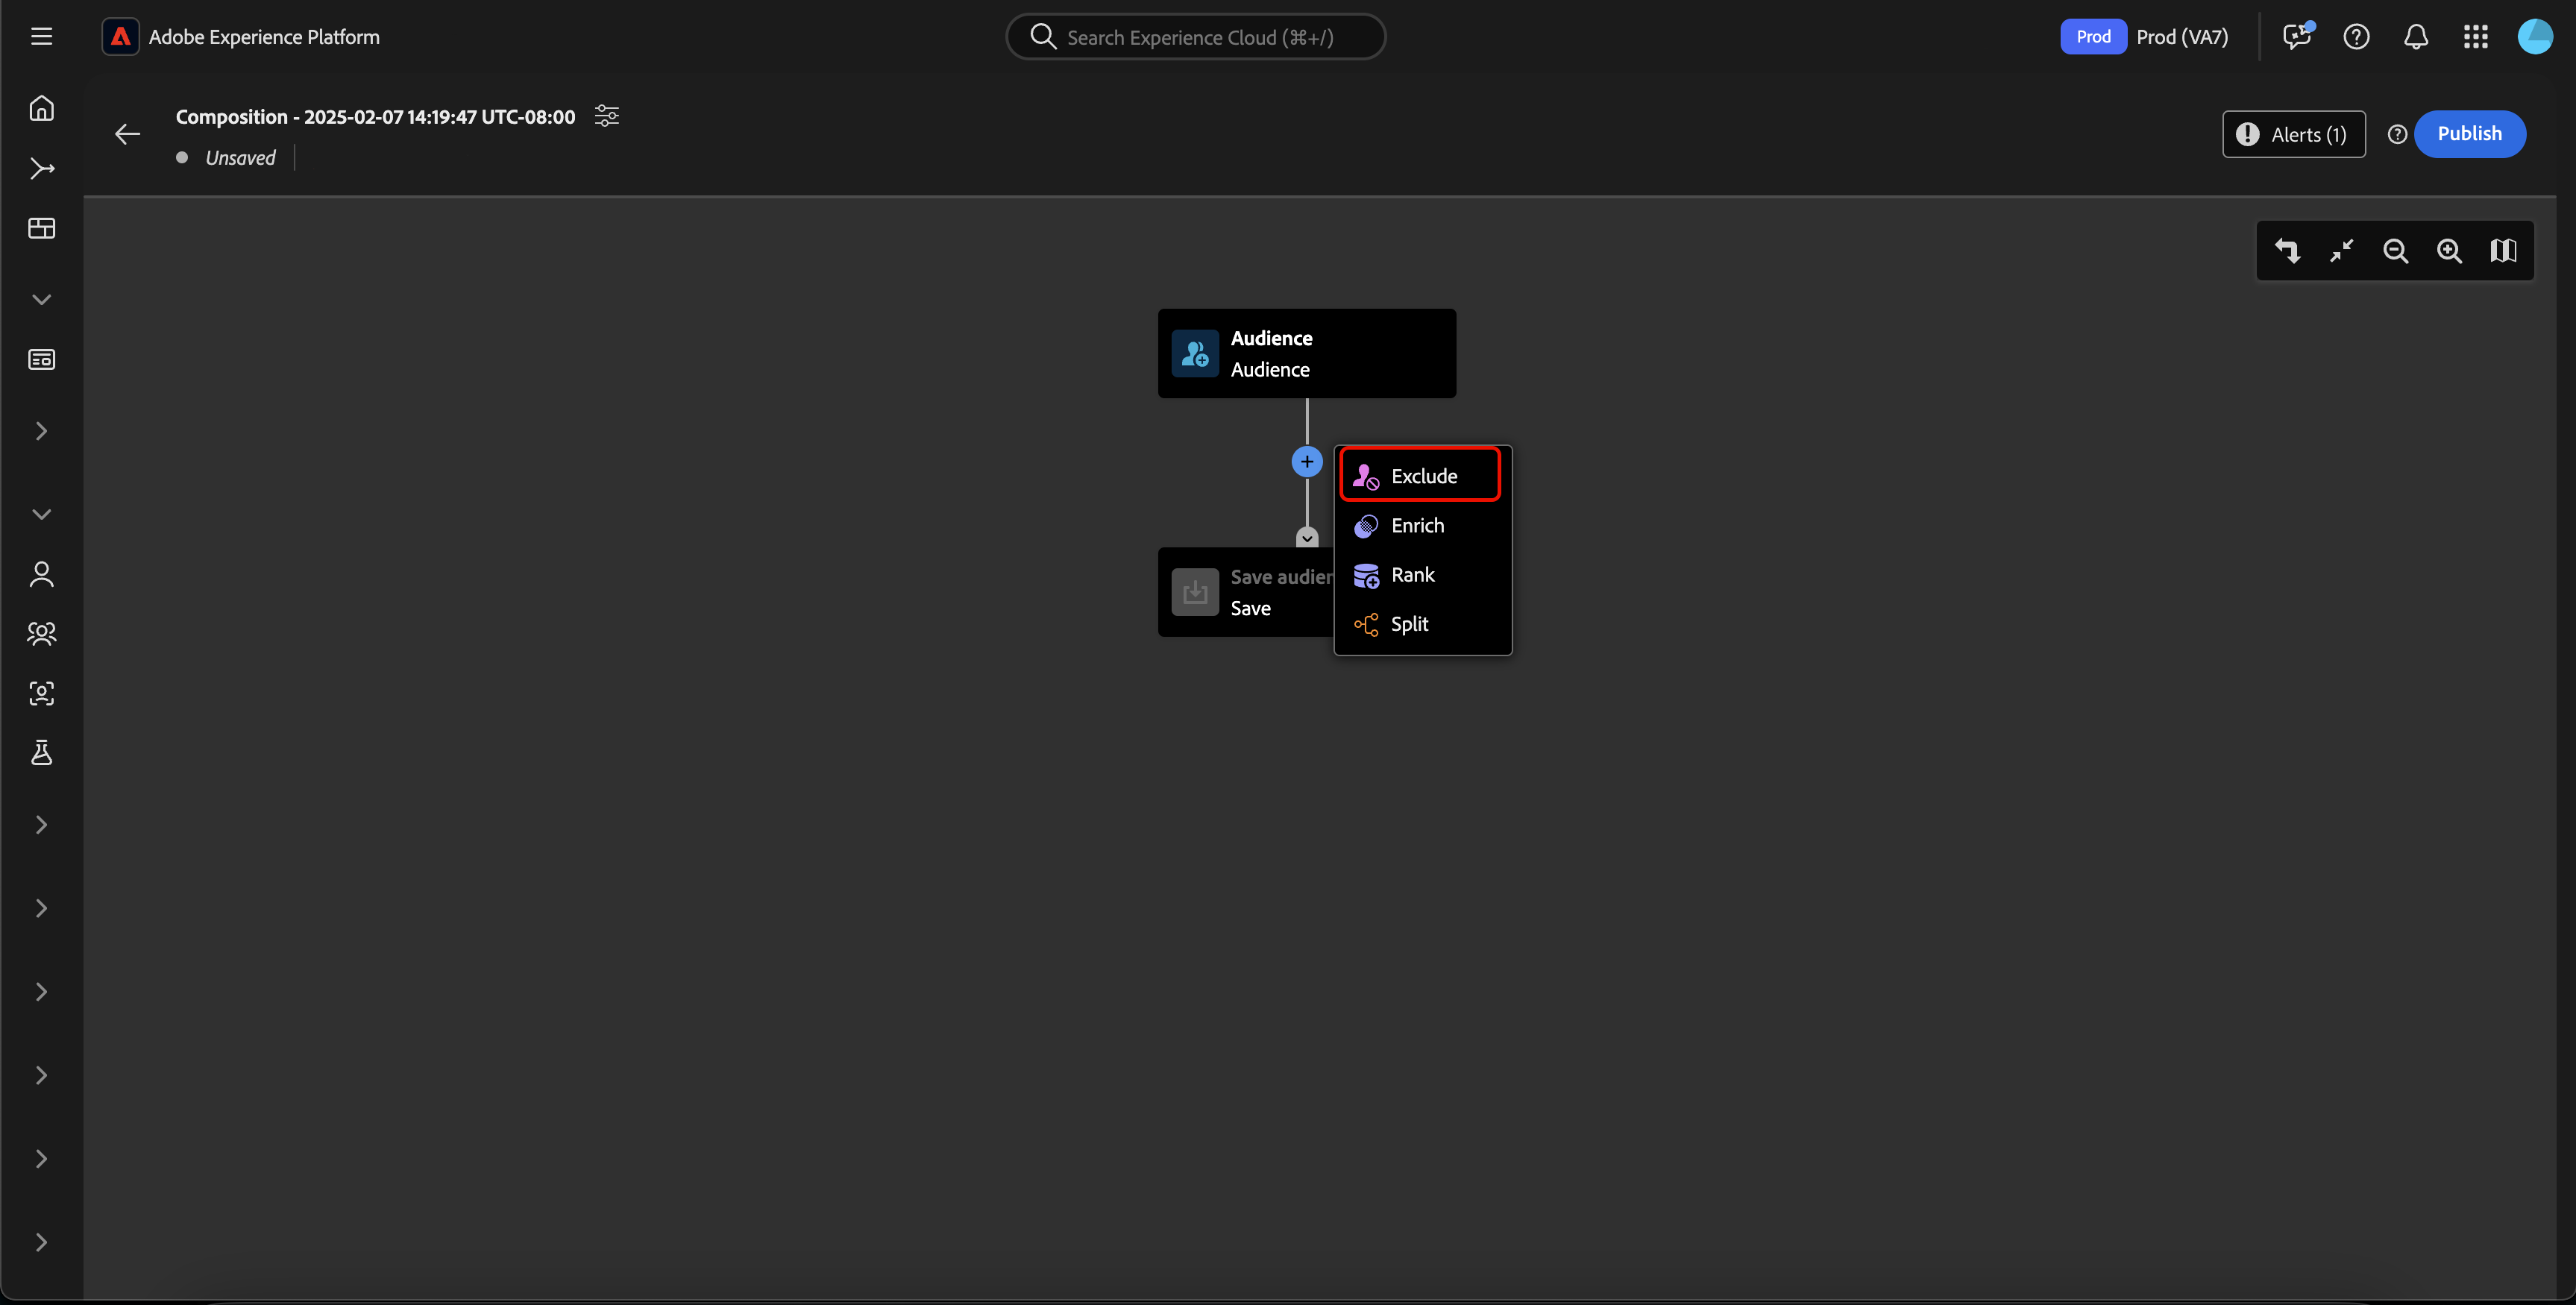Open the notifications bell
The width and height of the screenshot is (2576, 1305).
tap(2416, 37)
